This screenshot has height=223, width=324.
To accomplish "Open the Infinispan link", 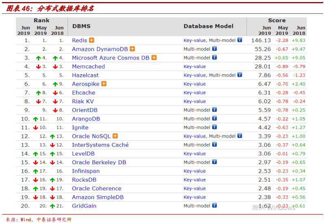I will click(85, 171).
